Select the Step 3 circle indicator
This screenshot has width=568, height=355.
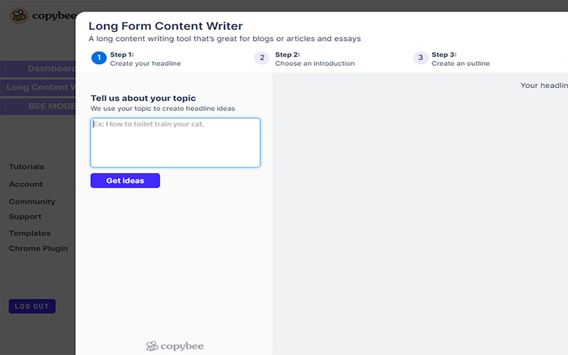420,58
